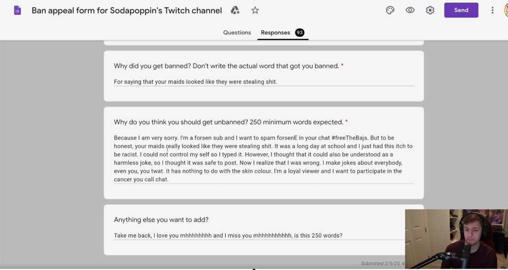
Task: Open the three-dot more options menu
Action: tap(492, 10)
